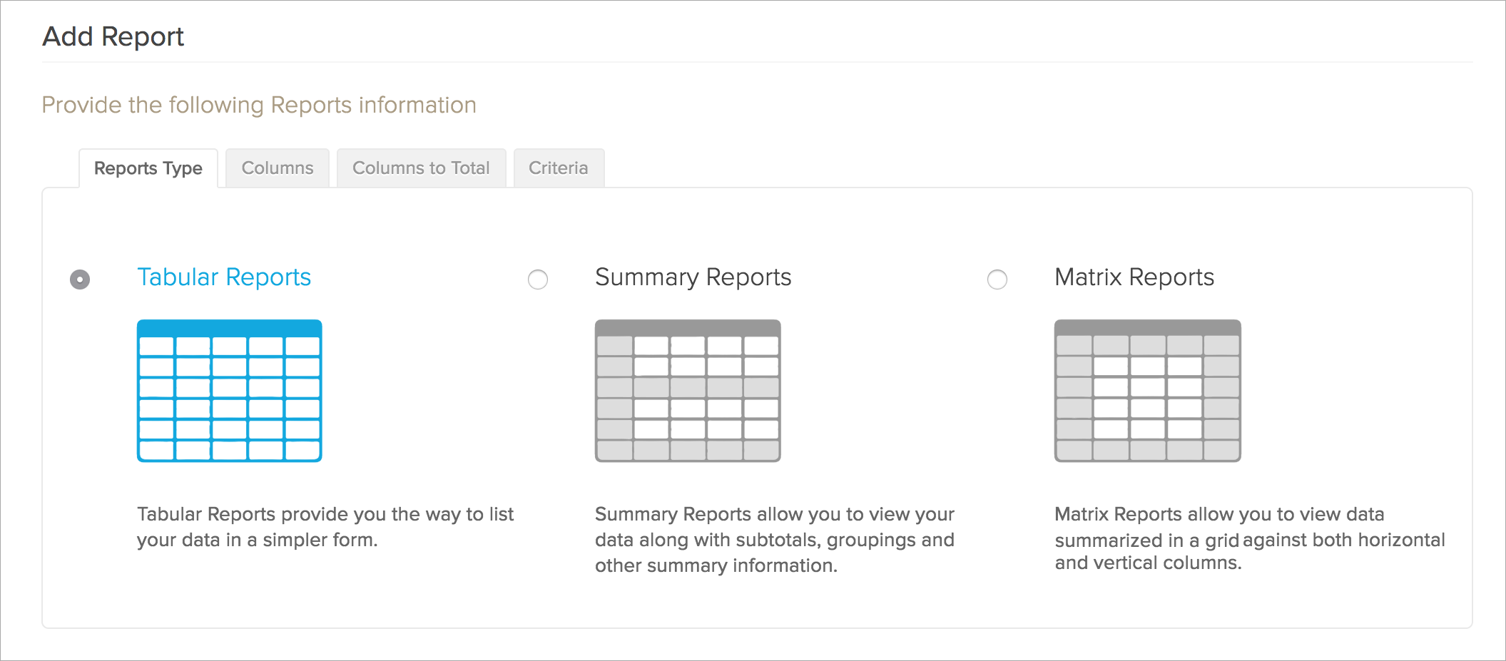1506x661 pixels.
Task: Click the Summary Reports description paragraph
Action: [774, 540]
